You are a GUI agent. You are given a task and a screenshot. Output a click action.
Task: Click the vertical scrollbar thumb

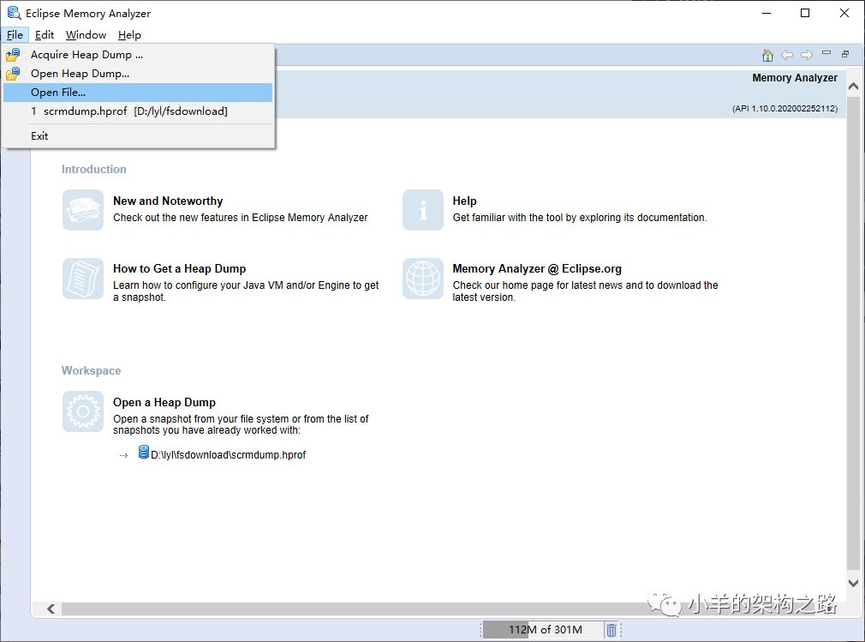(853, 333)
